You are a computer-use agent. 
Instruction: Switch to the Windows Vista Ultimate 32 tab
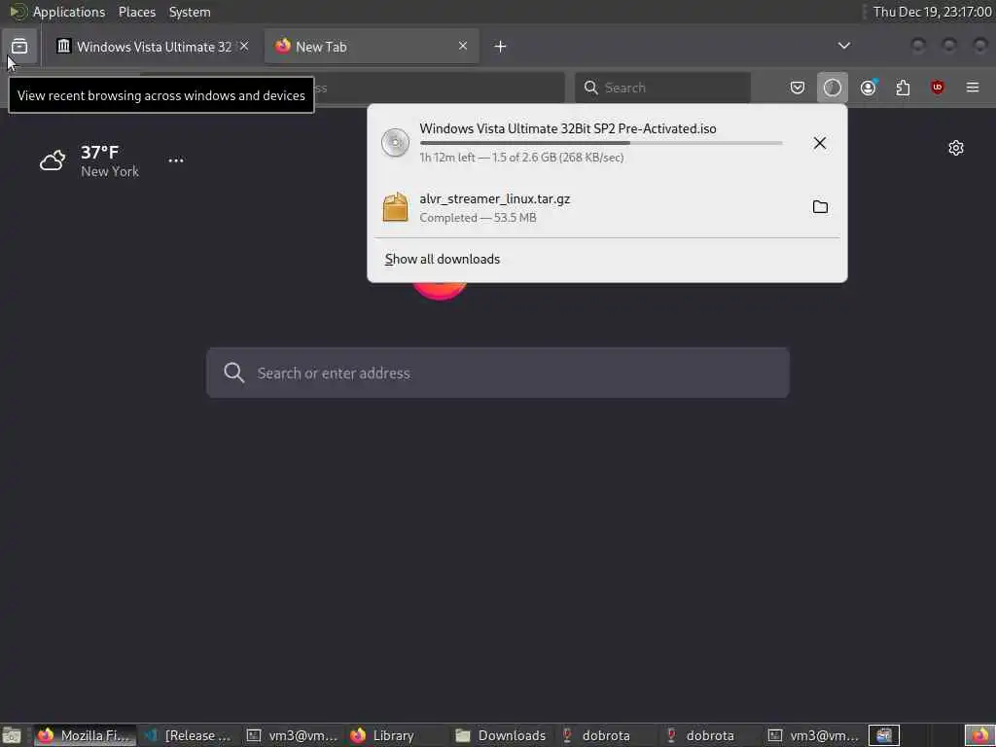[x=152, y=47]
